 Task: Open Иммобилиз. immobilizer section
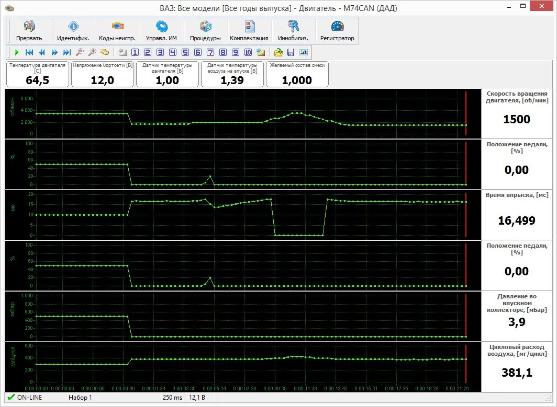click(x=293, y=31)
